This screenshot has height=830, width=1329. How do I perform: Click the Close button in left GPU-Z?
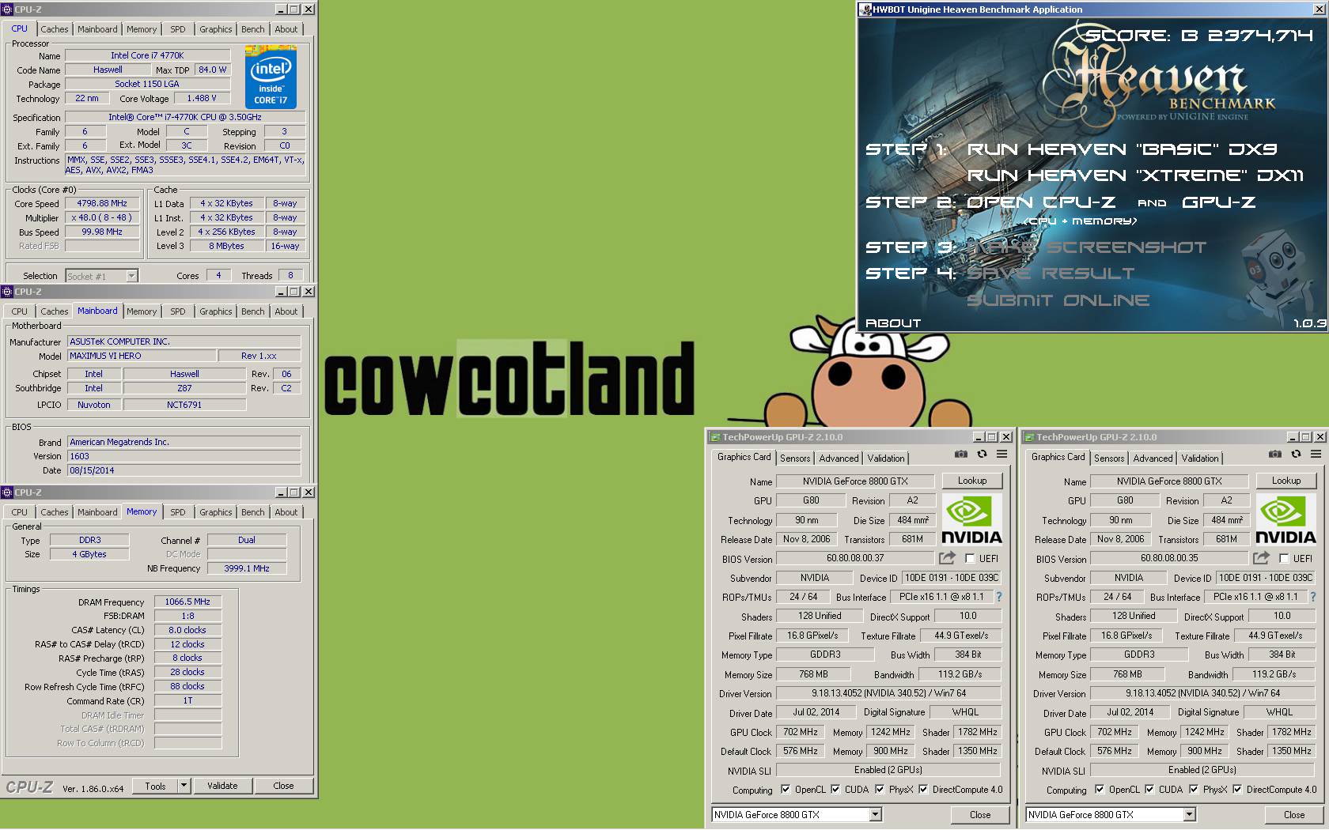click(x=980, y=815)
